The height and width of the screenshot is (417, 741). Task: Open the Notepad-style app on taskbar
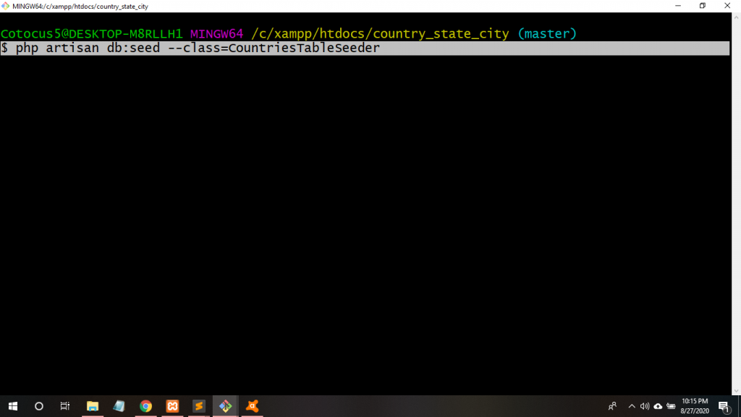click(119, 406)
